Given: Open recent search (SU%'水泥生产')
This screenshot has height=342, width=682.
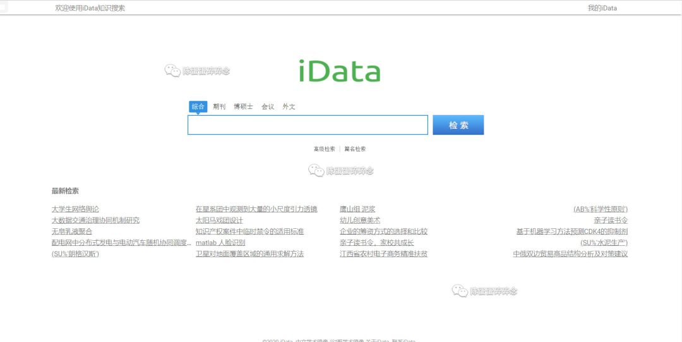Looking at the screenshot, I should (x=604, y=243).
